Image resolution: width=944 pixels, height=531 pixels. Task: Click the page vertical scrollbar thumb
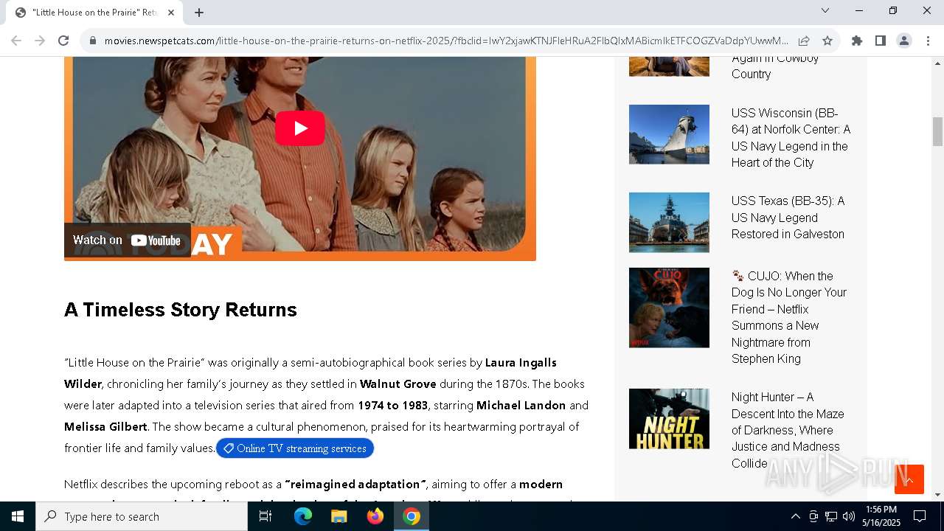937,131
